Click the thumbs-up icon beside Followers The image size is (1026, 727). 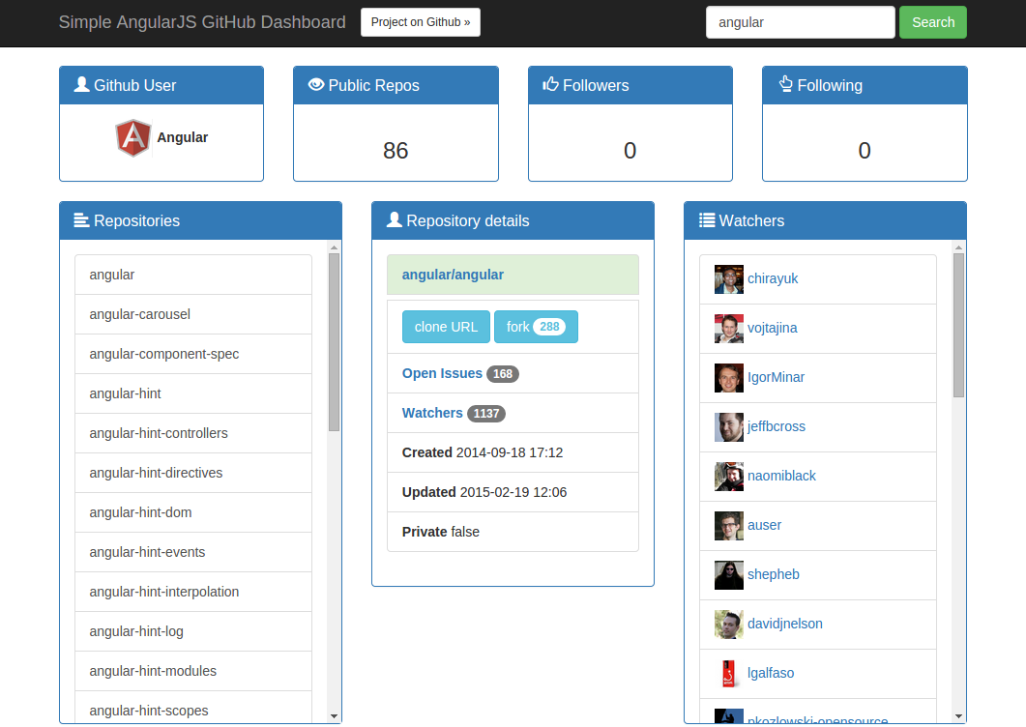tap(550, 84)
